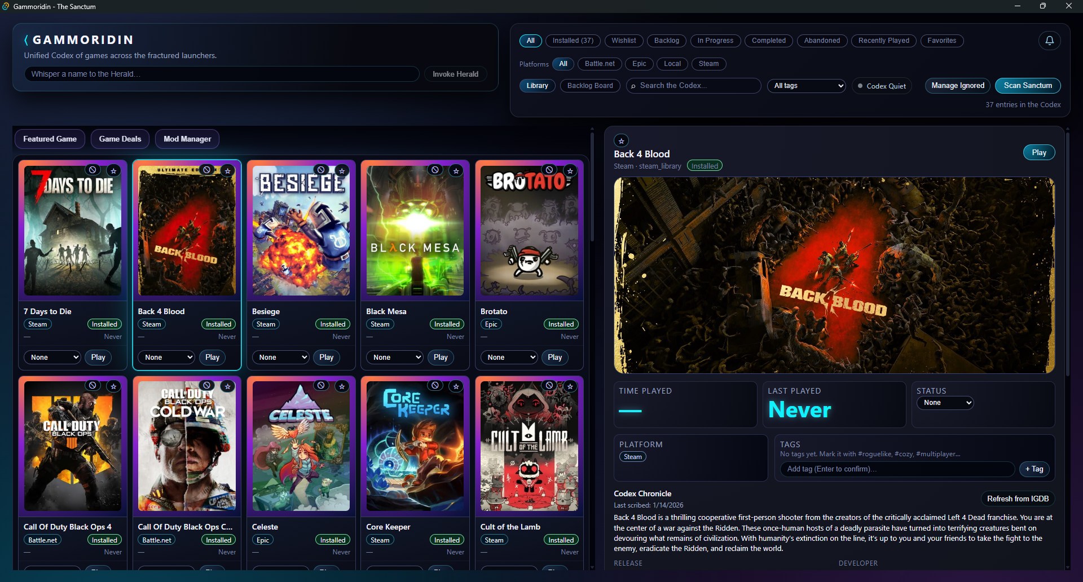Switch to the Mod Manager tab
The width and height of the screenshot is (1083, 582).
[187, 139]
